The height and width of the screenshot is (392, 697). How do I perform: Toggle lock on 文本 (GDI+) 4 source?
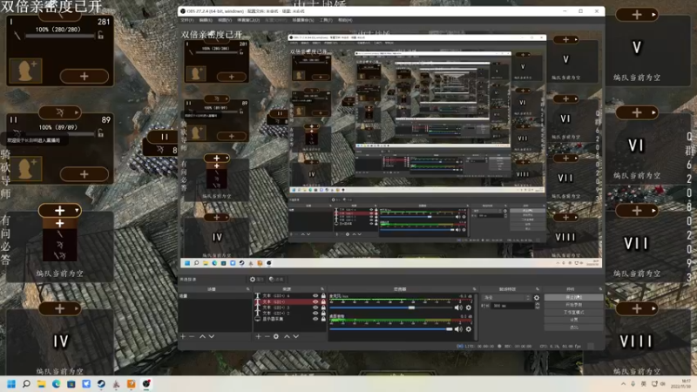[323, 295]
